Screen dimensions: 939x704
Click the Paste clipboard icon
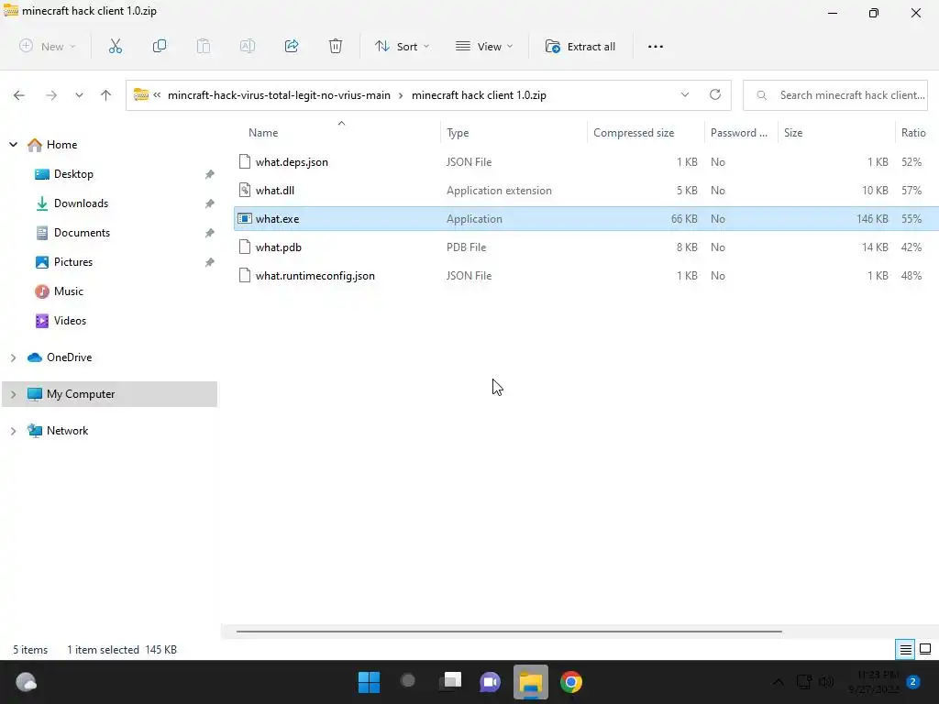coord(204,46)
